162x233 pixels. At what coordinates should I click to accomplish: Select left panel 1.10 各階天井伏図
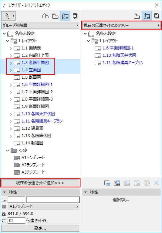39,114
